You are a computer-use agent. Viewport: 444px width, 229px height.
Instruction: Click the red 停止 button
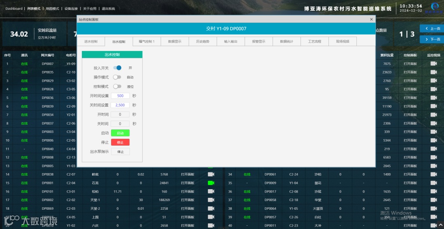coord(120,142)
